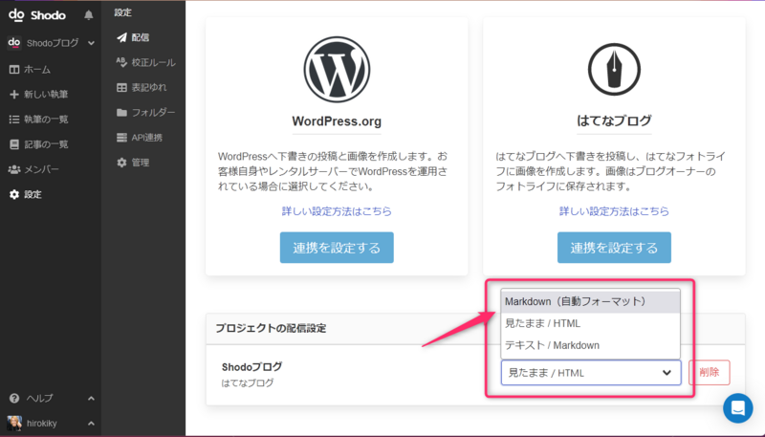
Task: Click the 表記ゆれ table icon
Action: tap(121, 87)
